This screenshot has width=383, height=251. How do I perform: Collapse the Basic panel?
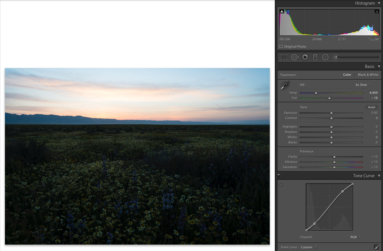pos(379,67)
